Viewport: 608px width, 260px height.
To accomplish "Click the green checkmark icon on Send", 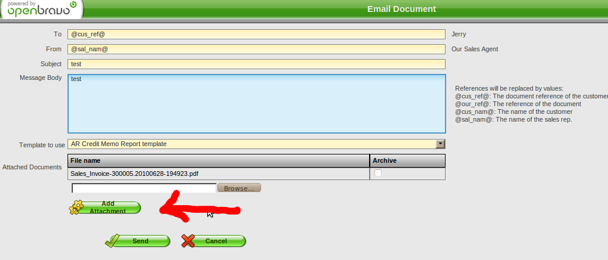I will coord(112,241).
